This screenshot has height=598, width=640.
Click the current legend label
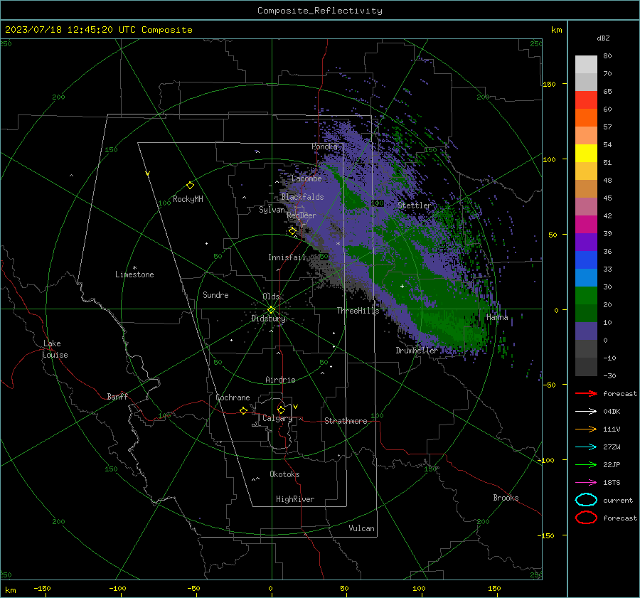pyautogui.click(x=618, y=500)
